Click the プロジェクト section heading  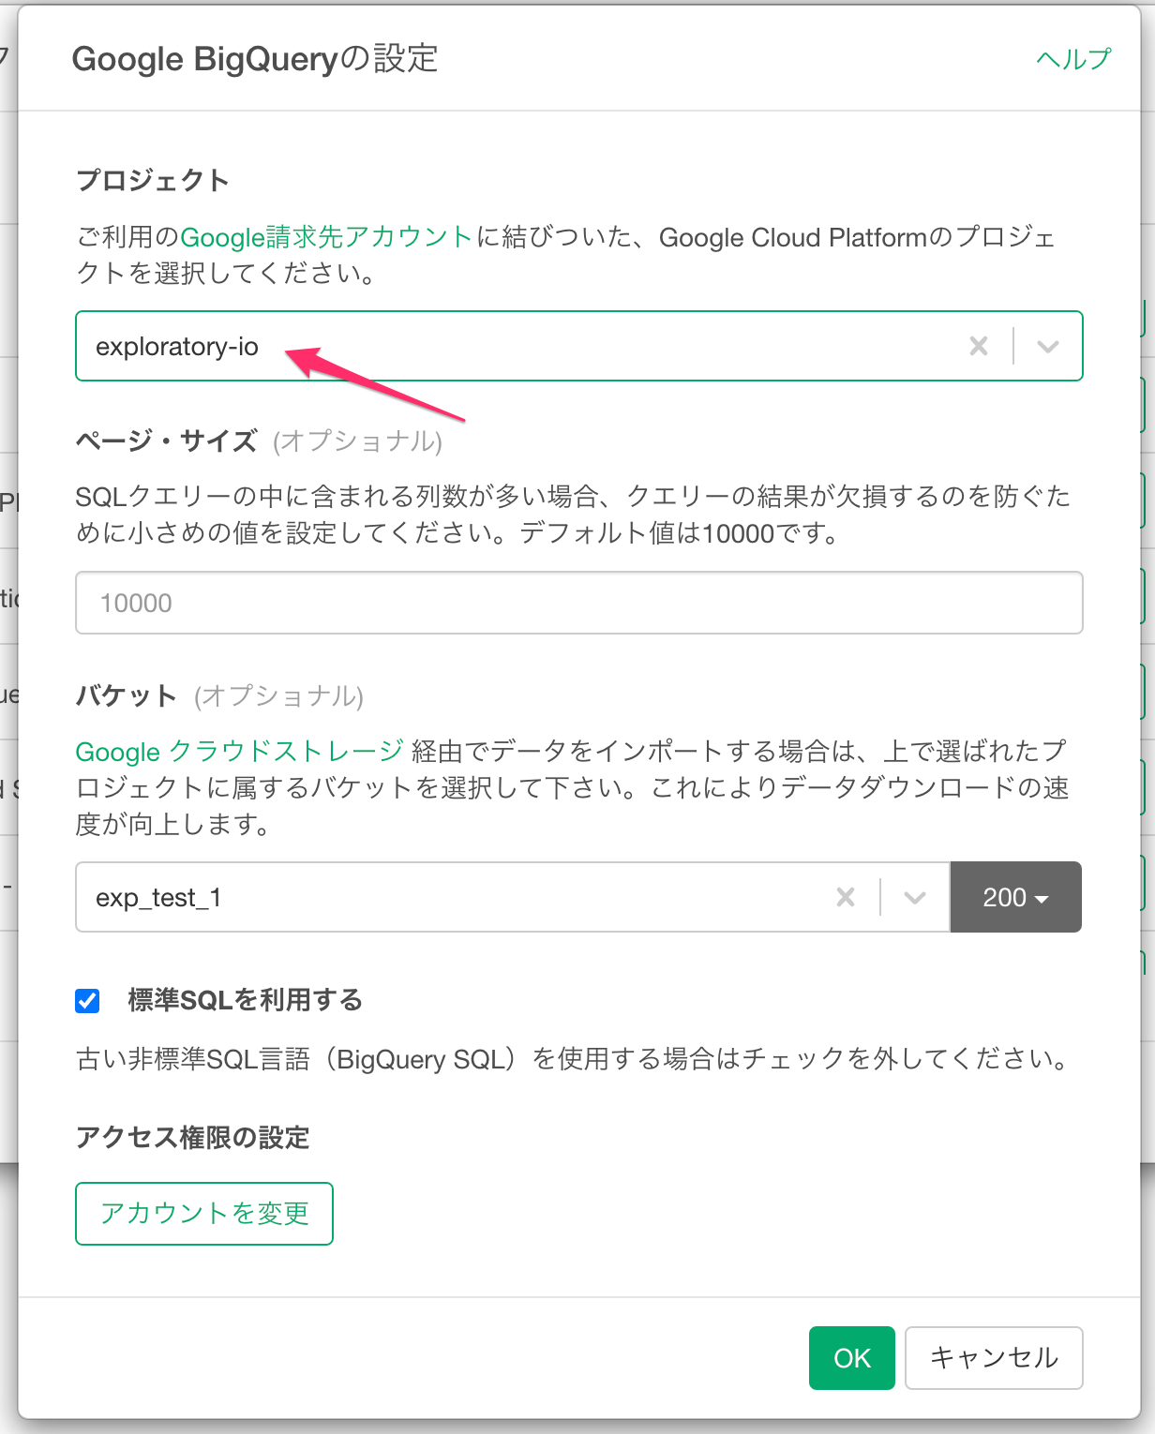(x=153, y=180)
